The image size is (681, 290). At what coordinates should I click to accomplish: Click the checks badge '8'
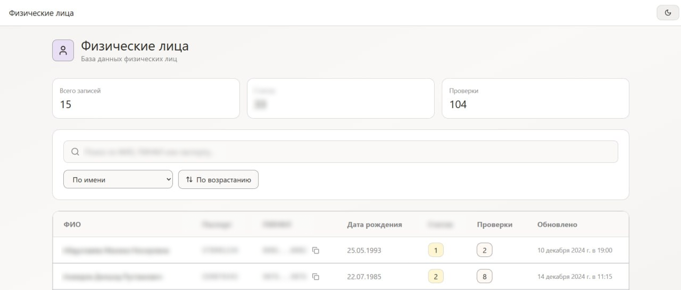point(485,277)
